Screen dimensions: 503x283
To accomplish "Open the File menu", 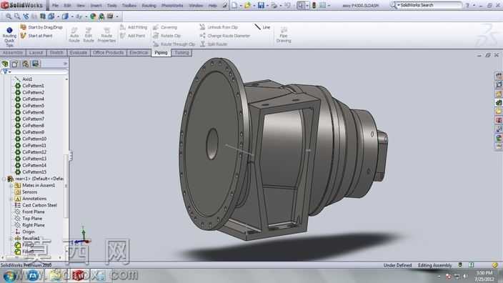I will click(x=55, y=6).
